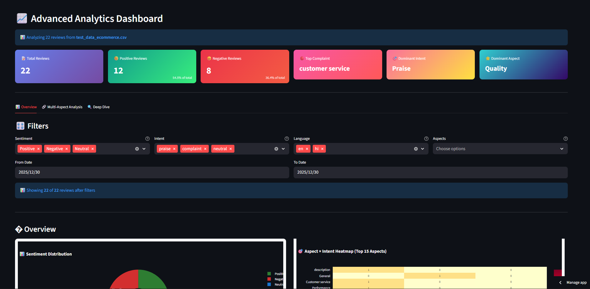590x289 pixels.
Task: Click help icon next to Intent filter
Action: coord(287,139)
